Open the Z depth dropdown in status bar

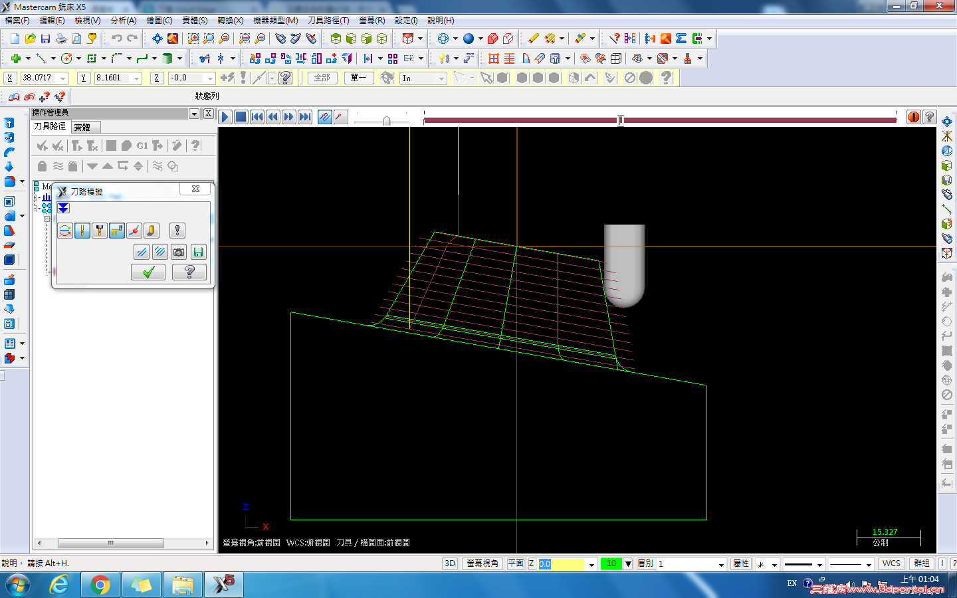[x=591, y=564]
